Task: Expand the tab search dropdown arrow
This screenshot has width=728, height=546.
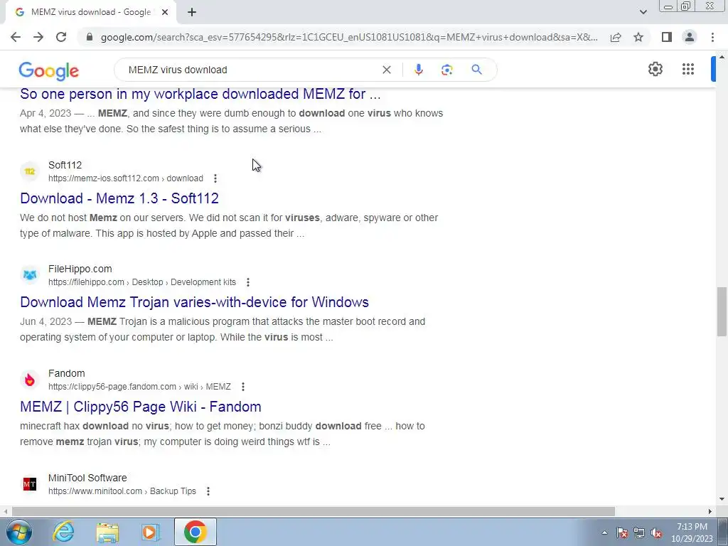Action: pos(643,12)
